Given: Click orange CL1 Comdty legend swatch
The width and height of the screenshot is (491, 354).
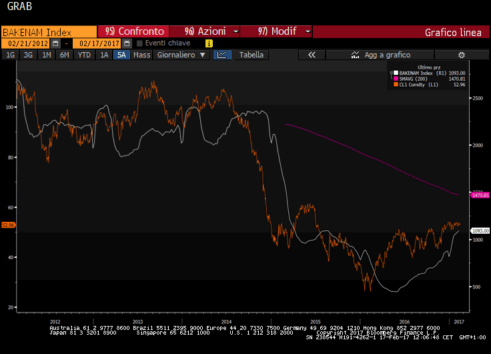Looking at the screenshot, I should [396, 84].
